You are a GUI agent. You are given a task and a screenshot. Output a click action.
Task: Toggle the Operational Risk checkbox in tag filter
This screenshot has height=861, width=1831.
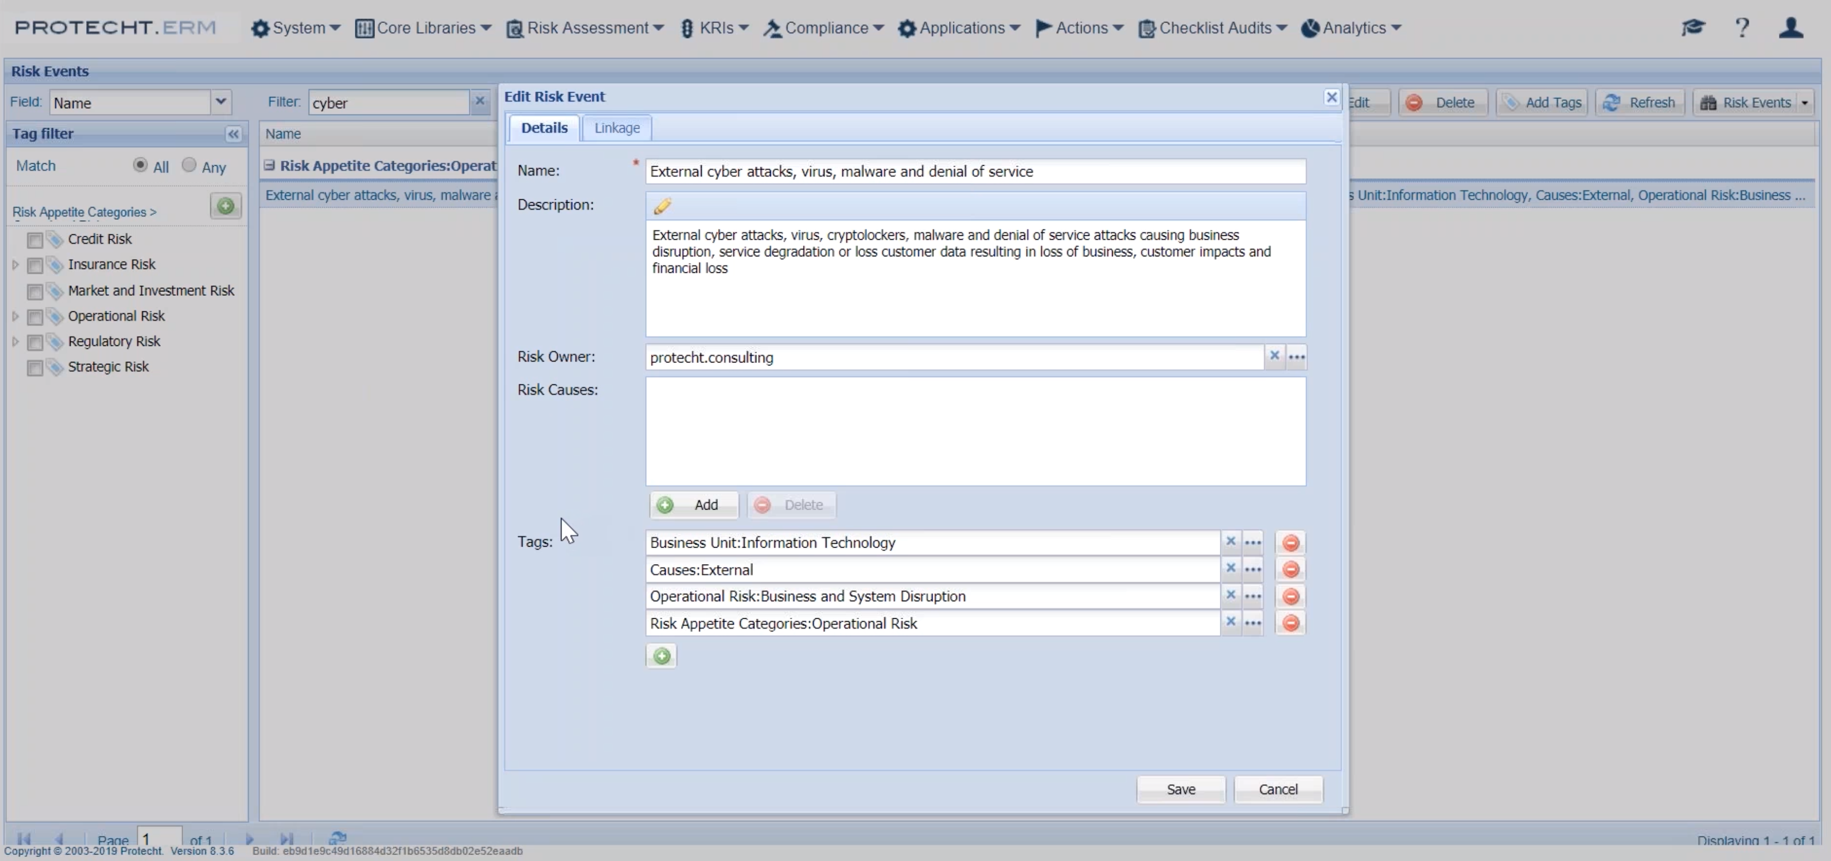35,315
